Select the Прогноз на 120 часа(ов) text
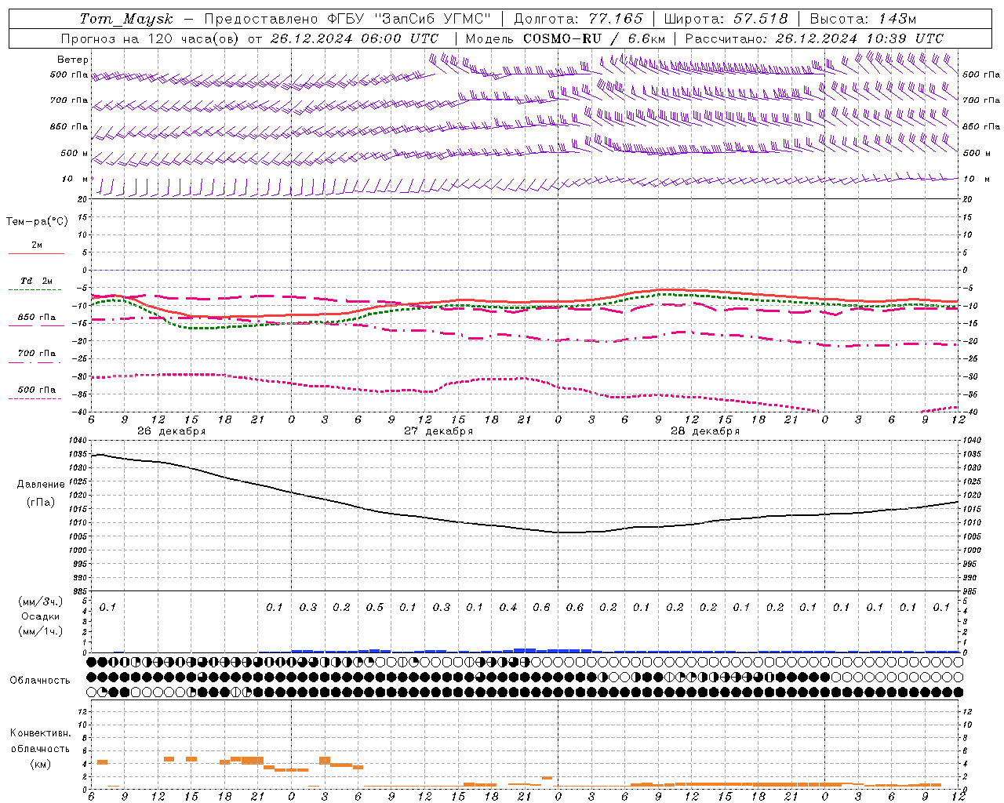The height and width of the screenshot is (803, 1004). pyautogui.click(x=151, y=38)
